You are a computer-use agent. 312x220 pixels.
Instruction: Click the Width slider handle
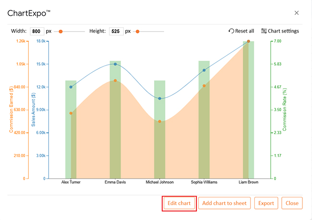click(x=60, y=32)
